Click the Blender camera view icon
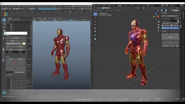This screenshot has width=185, height=104. pyautogui.click(x=158, y=28)
